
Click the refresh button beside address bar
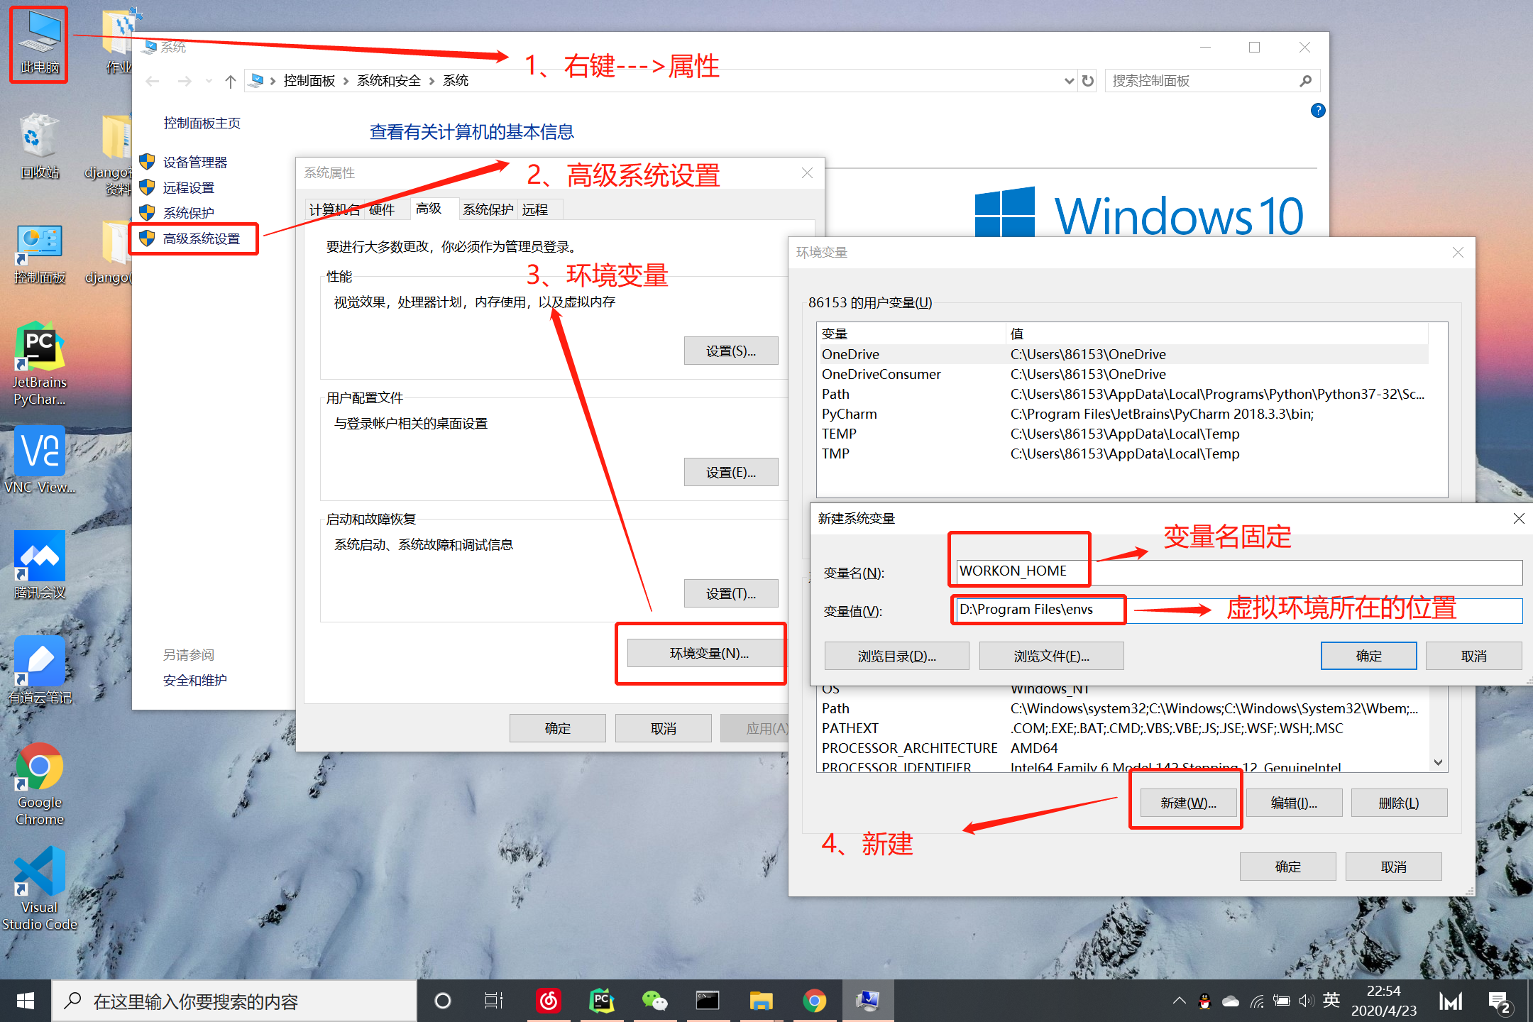point(1088,81)
